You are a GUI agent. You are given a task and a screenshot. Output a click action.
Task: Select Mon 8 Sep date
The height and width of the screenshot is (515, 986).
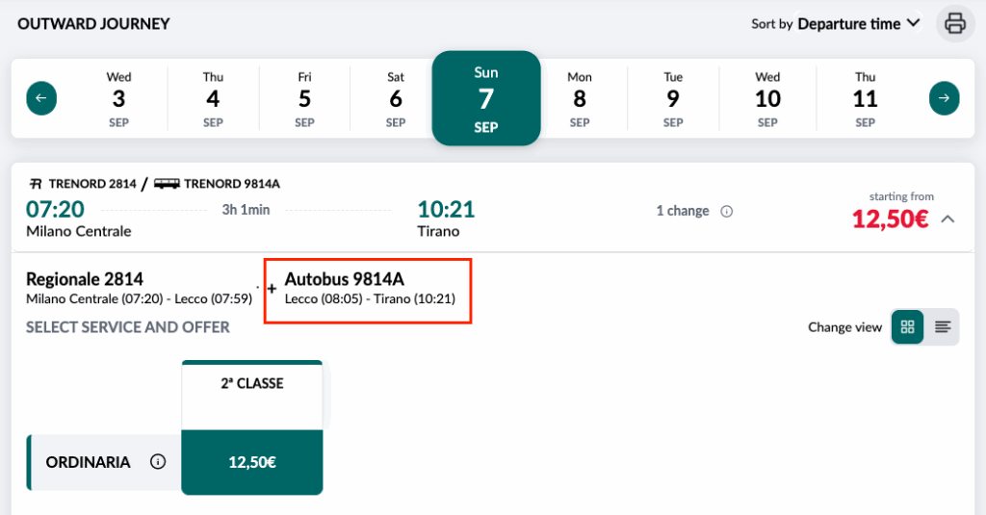point(579,99)
